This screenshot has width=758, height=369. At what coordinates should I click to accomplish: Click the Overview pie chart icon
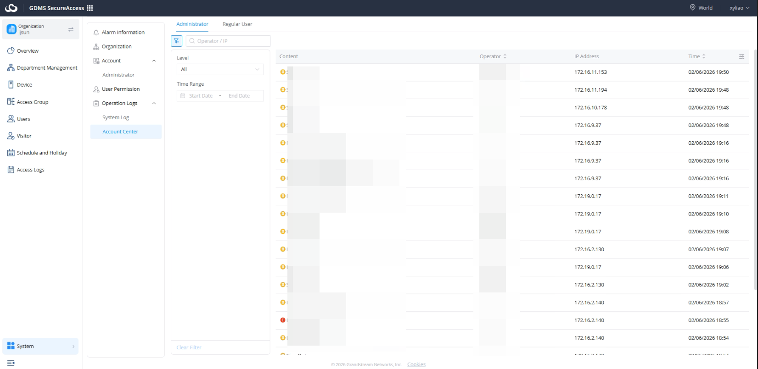pyautogui.click(x=11, y=50)
